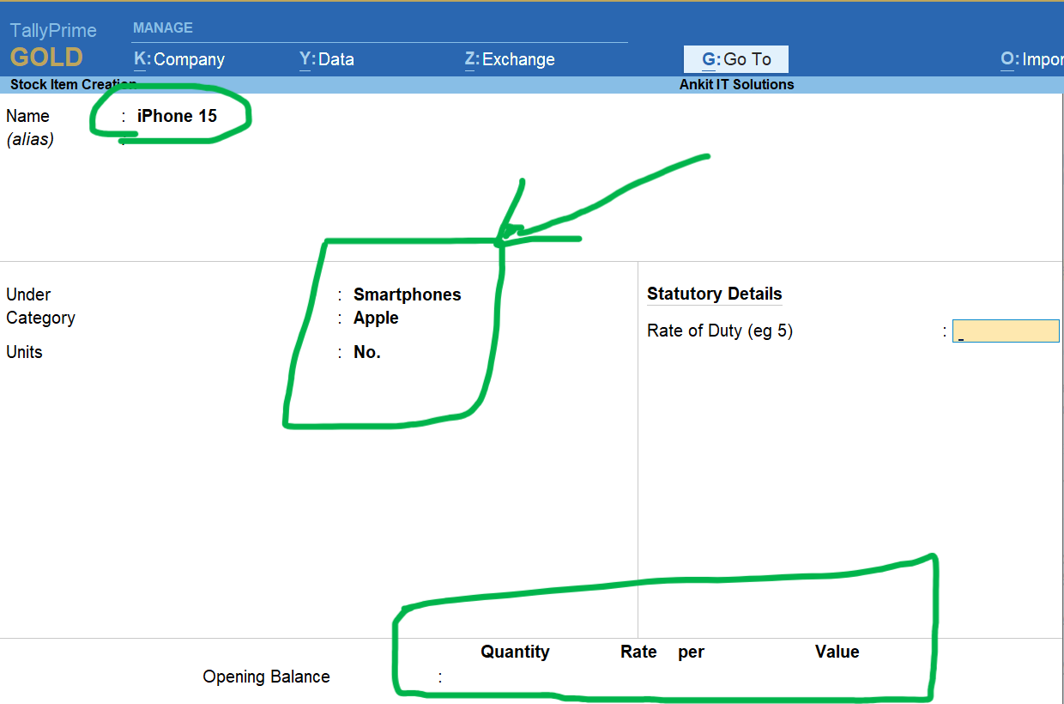Click the per column header
The height and width of the screenshot is (704, 1064).
pyautogui.click(x=691, y=652)
